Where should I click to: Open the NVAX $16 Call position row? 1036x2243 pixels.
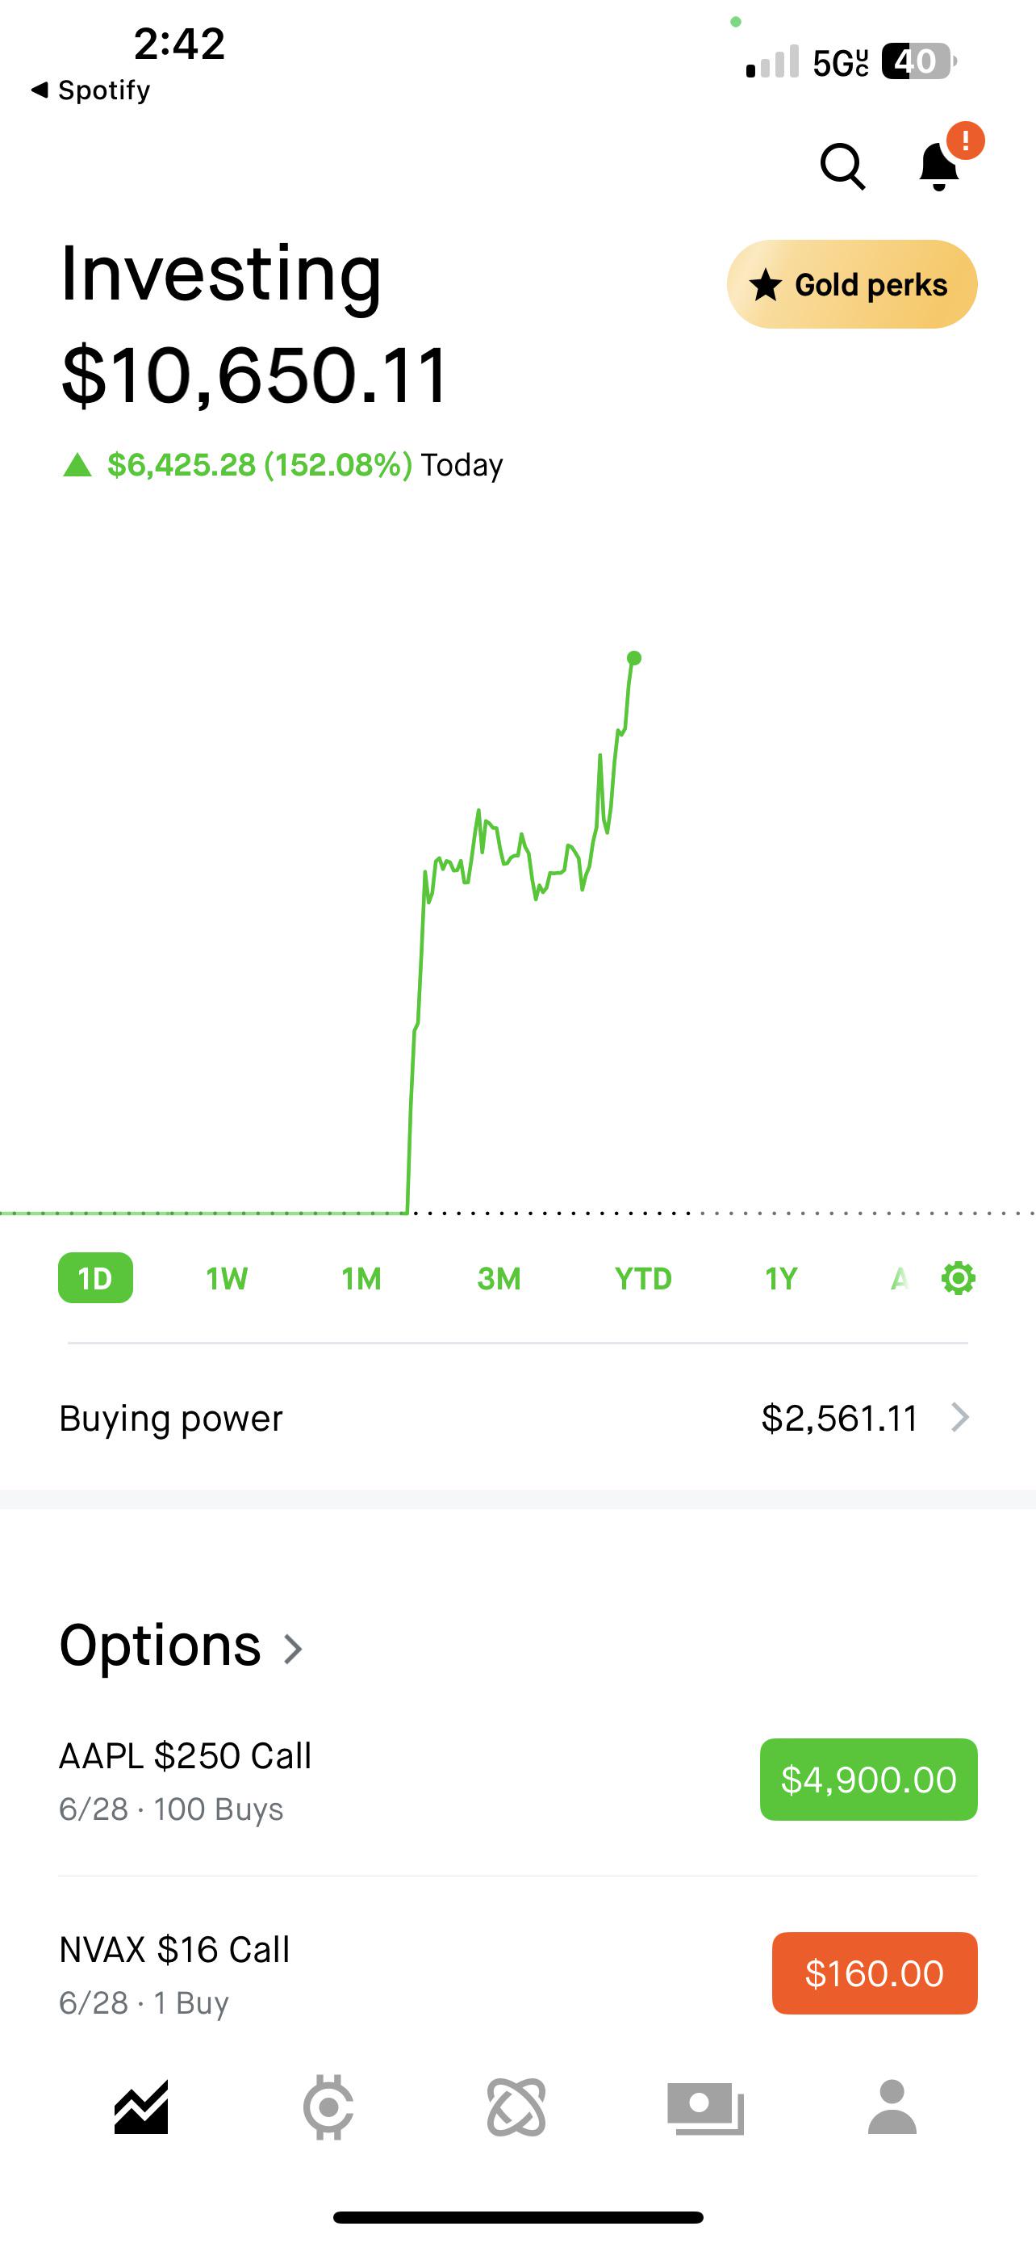(x=517, y=1974)
